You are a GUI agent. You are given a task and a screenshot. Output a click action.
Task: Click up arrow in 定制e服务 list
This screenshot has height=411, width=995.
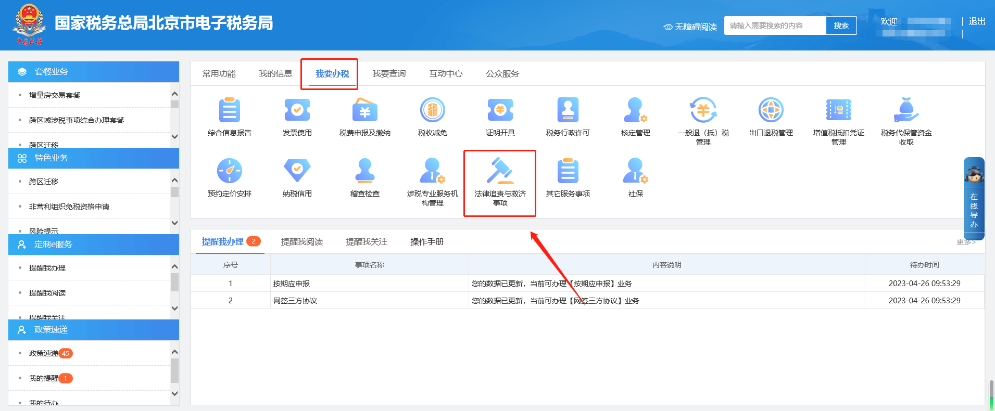[175, 266]
